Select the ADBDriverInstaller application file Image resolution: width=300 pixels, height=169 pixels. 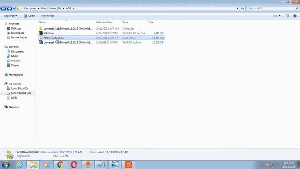tap(101, 38)
